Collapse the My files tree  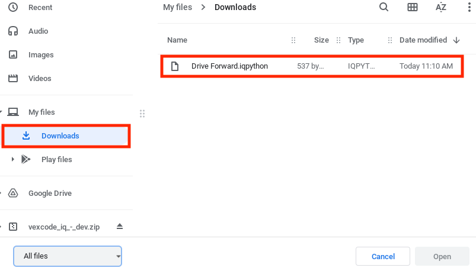(x=2, y=112)
